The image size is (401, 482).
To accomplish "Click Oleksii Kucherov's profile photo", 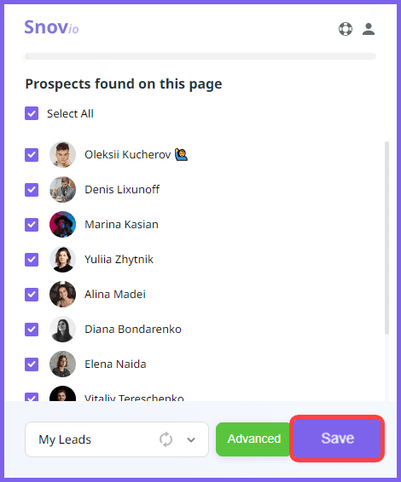I will coord(62,155).
